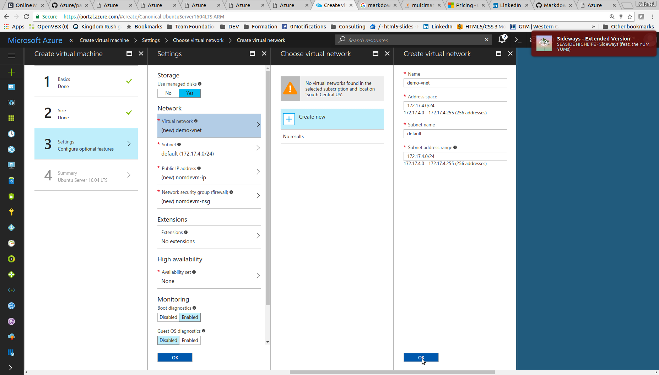Screen dimensions: 659x375
Task: Click the Settings breadcrumb item
Action: [x=151, y=40]
